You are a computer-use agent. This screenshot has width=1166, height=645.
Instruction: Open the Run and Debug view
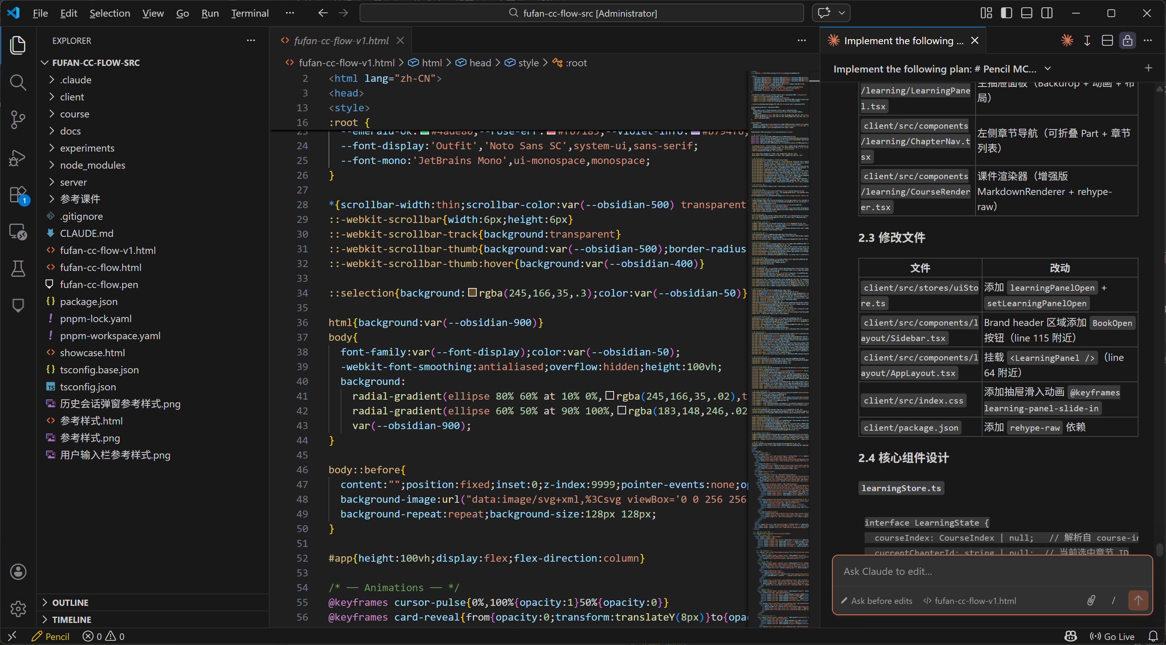18,157
